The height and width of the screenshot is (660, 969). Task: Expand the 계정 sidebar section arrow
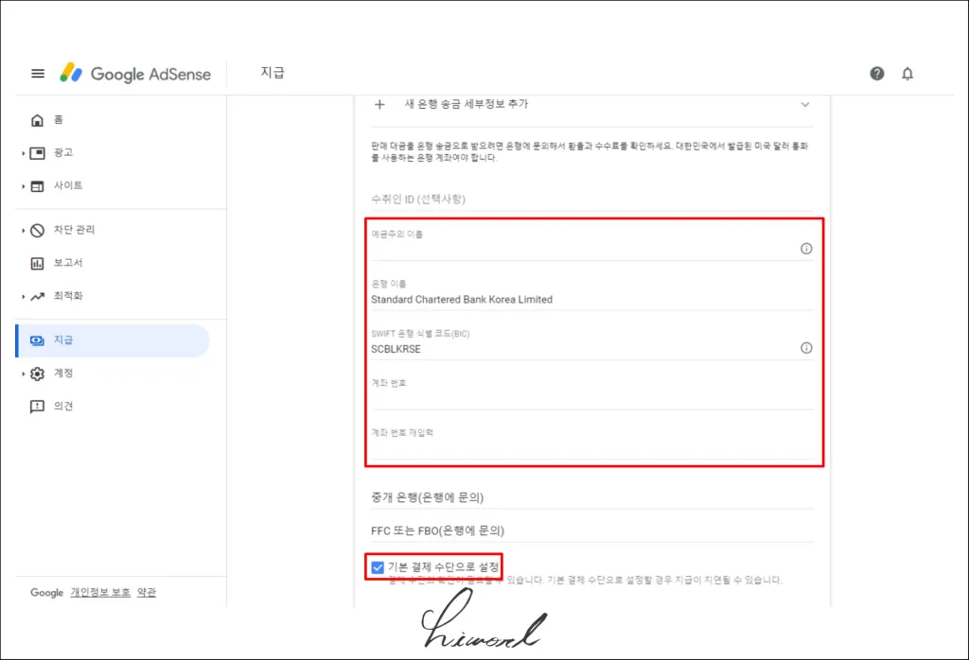coord(23,373)
